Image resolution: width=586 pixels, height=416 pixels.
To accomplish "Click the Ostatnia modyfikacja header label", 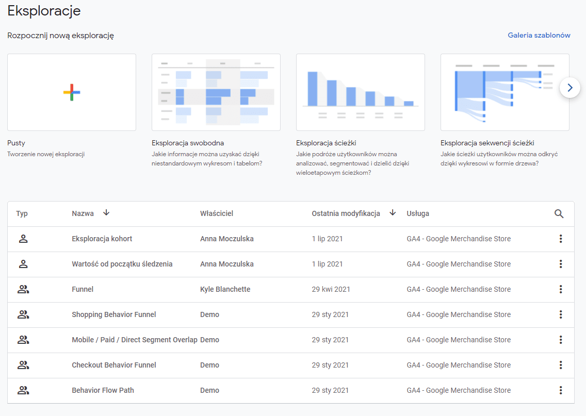I will pyautogui.click(x=346, y=213).
